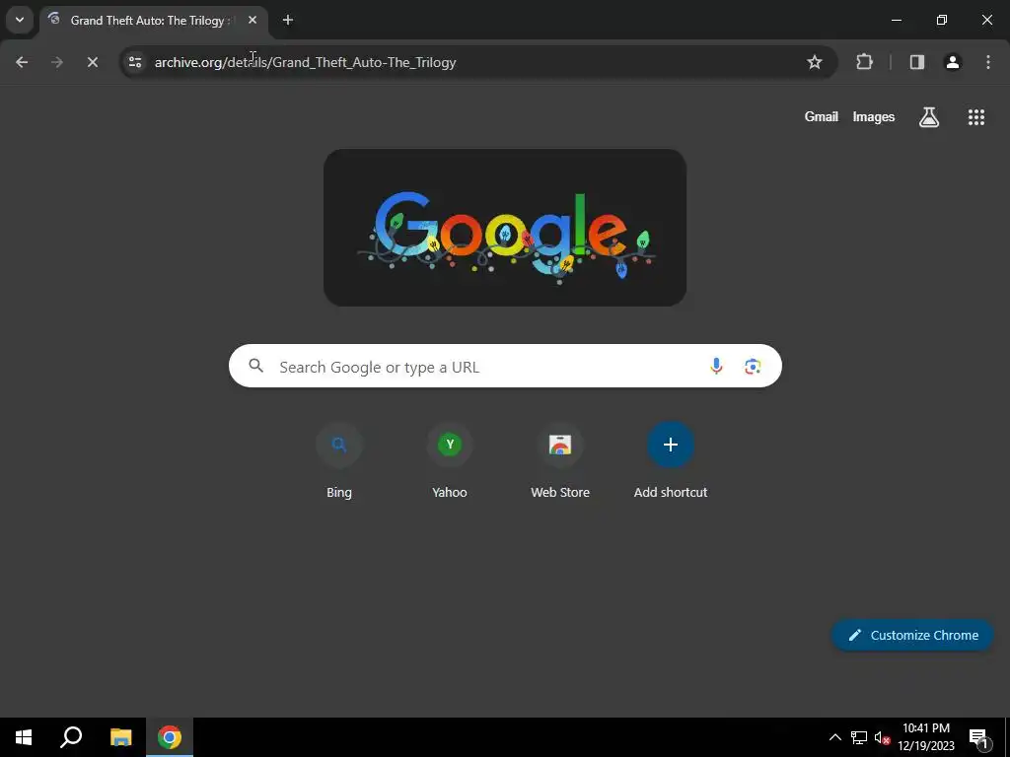The width and height of the screenshot is (1010, 757).
Task: Open the clock showing 10:41 PM
Action: (926, 737)
